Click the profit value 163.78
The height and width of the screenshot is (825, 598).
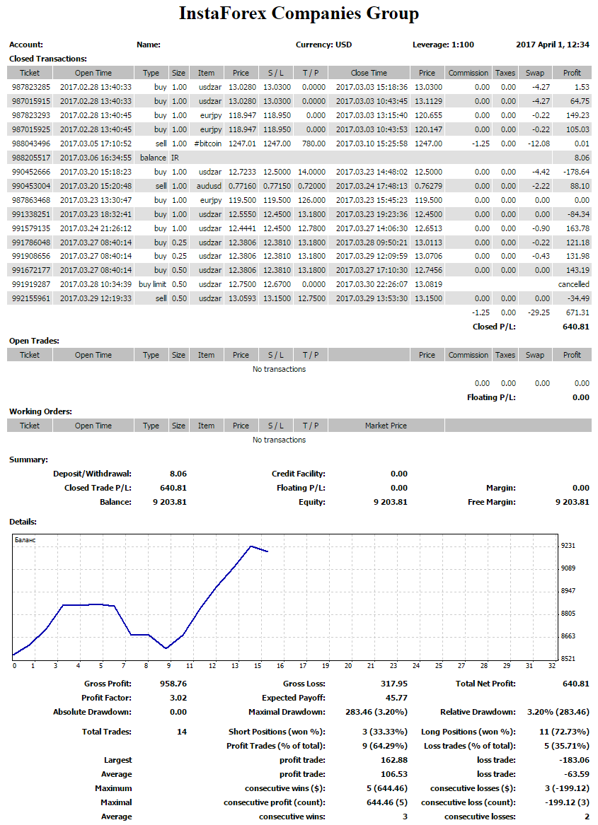click(577, 228)
